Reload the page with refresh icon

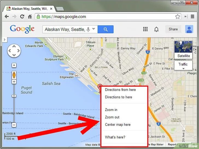[22, 17]
